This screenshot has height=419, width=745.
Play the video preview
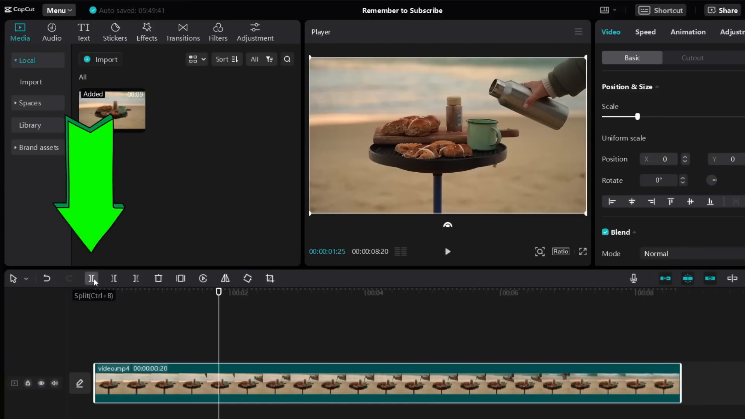tap(447, 251)
